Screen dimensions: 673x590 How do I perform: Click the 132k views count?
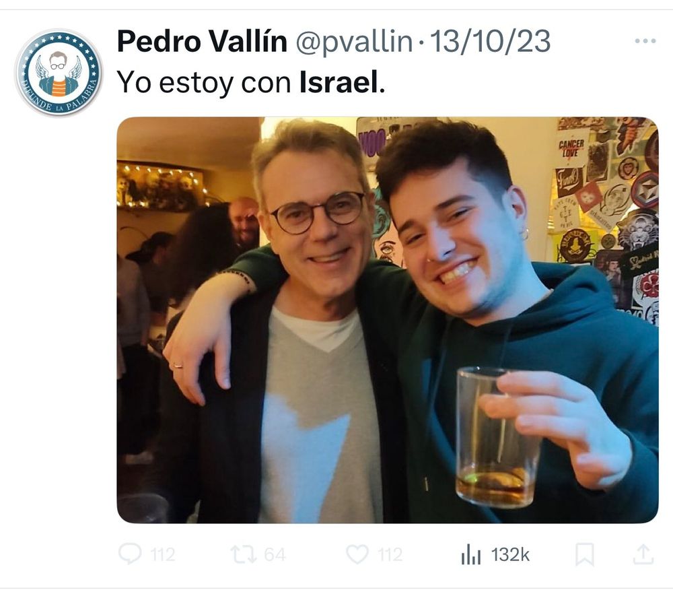(510, 554)
